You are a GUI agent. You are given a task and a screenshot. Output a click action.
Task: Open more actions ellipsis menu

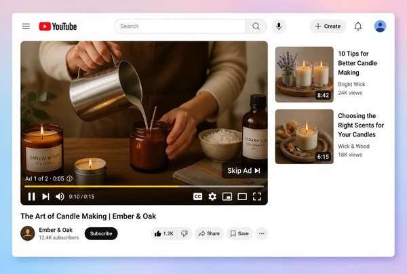[x=262, y=233]
